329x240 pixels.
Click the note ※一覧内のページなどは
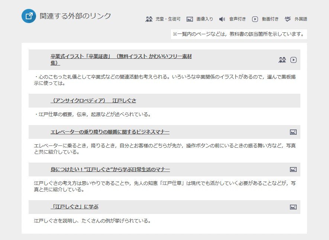pos(239,34)
